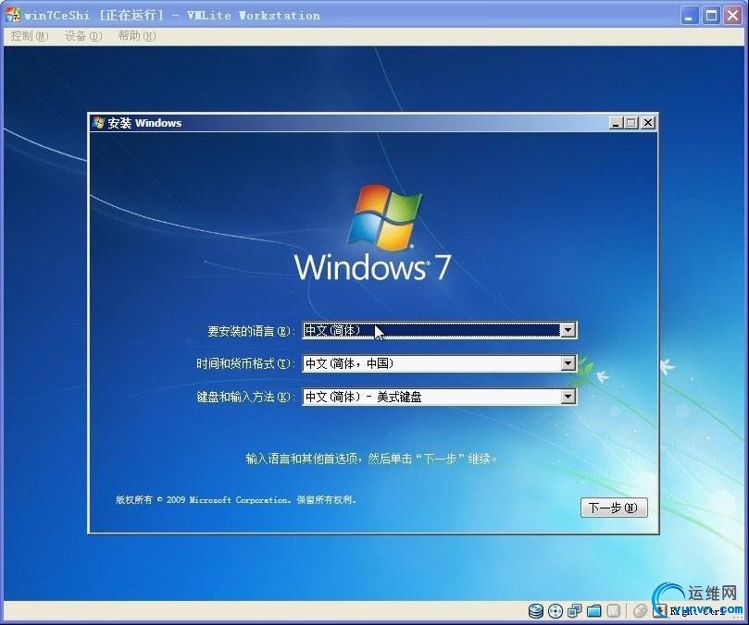Expand the 要安装的语言 dropdown arrow

pos(568,330)
